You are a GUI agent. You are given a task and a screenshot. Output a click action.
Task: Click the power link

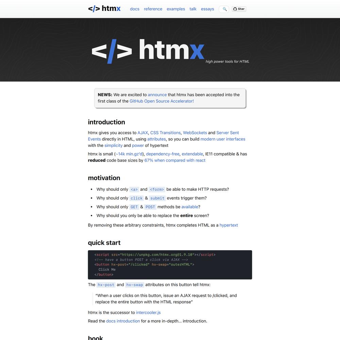(138, 145)
